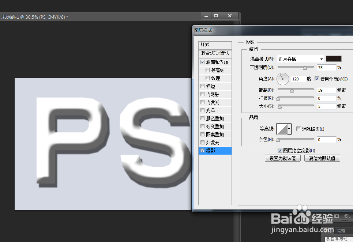
Task: Select 混合选项:默认 in style list
Action: point(215,53)
